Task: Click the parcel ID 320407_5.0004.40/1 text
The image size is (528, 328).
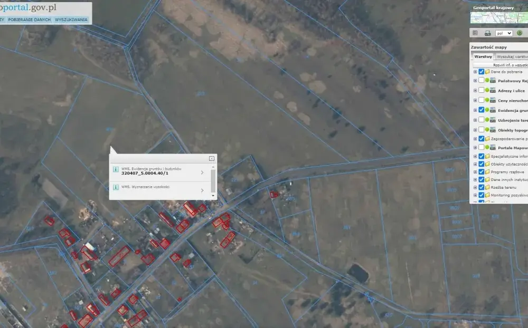Action: (x=145, y=173)
